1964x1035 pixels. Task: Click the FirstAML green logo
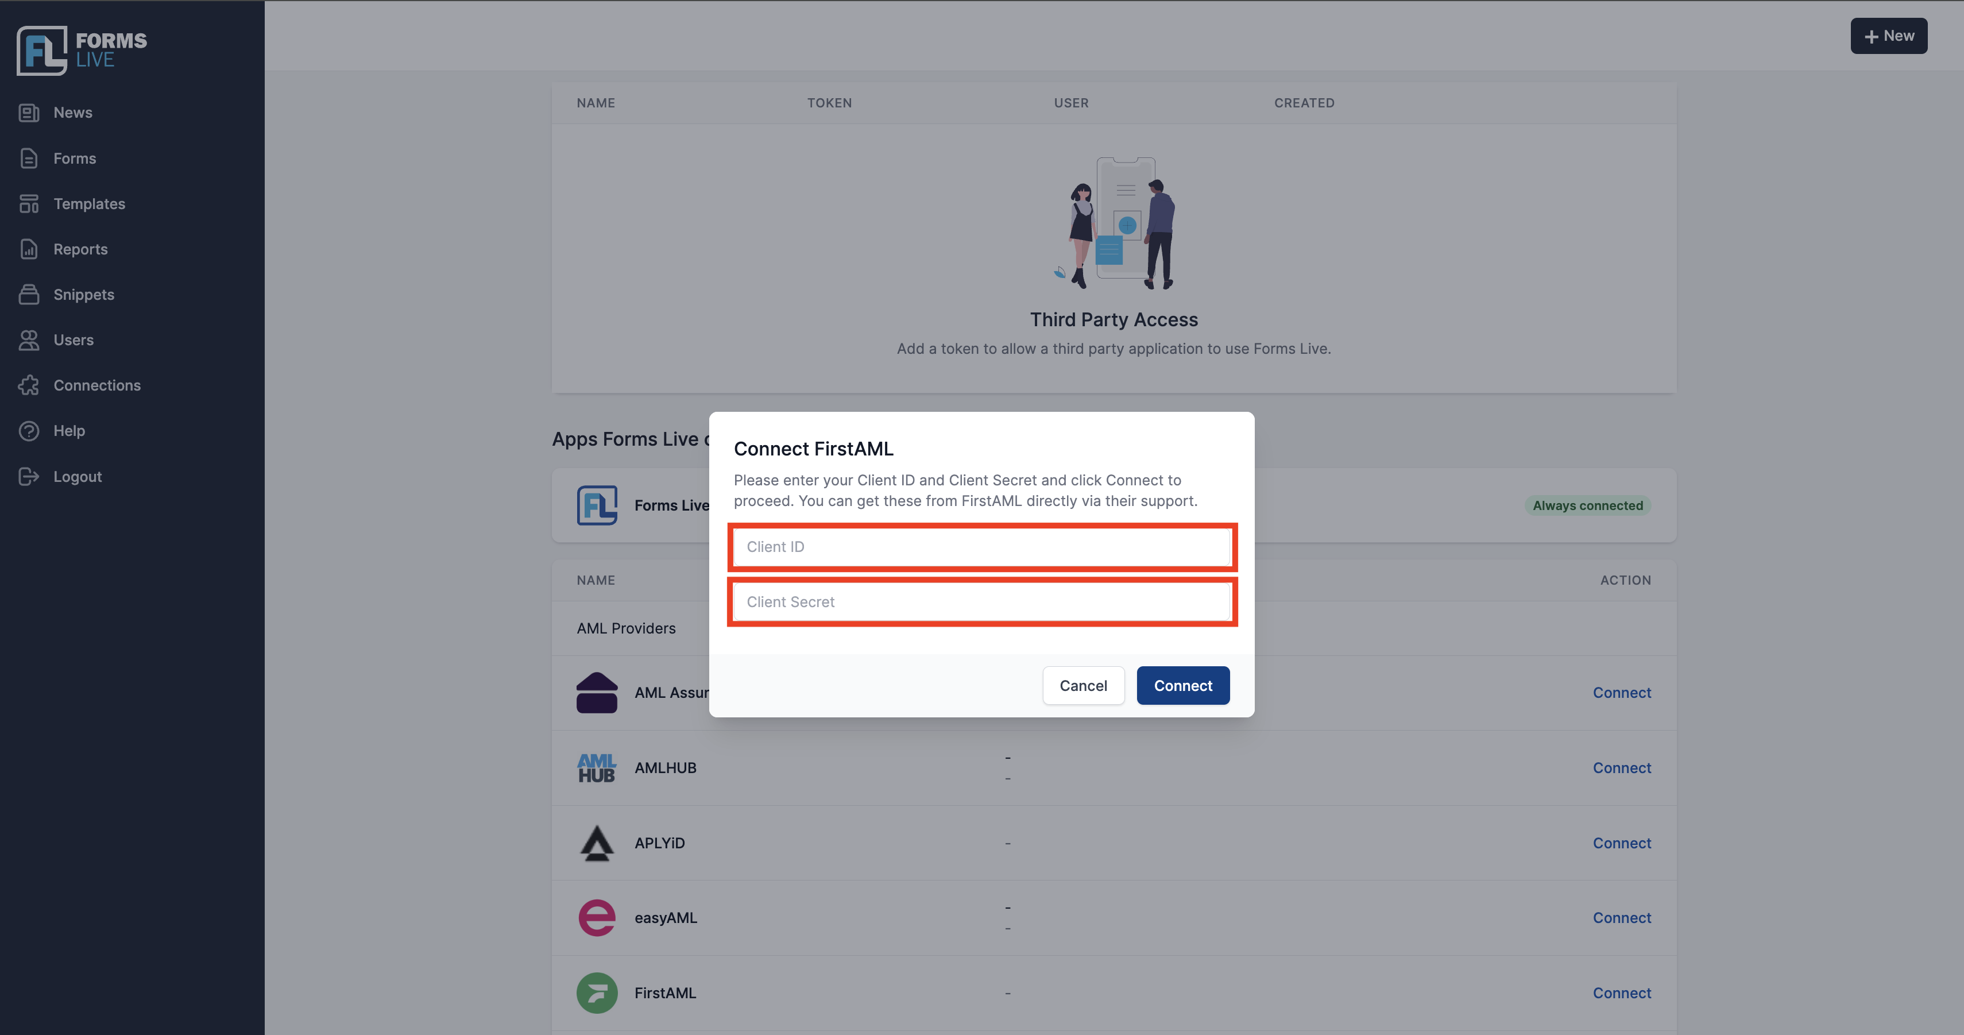click(x=597, y=993)
